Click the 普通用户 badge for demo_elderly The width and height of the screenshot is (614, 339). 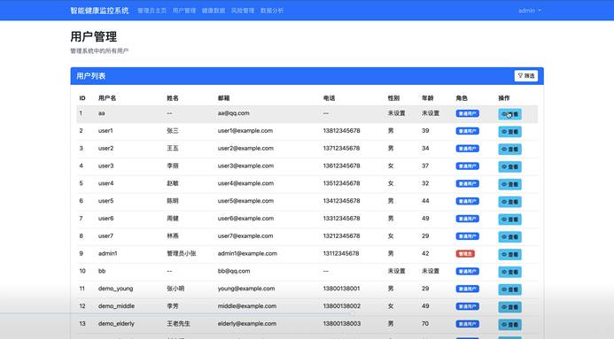point(467,324)
